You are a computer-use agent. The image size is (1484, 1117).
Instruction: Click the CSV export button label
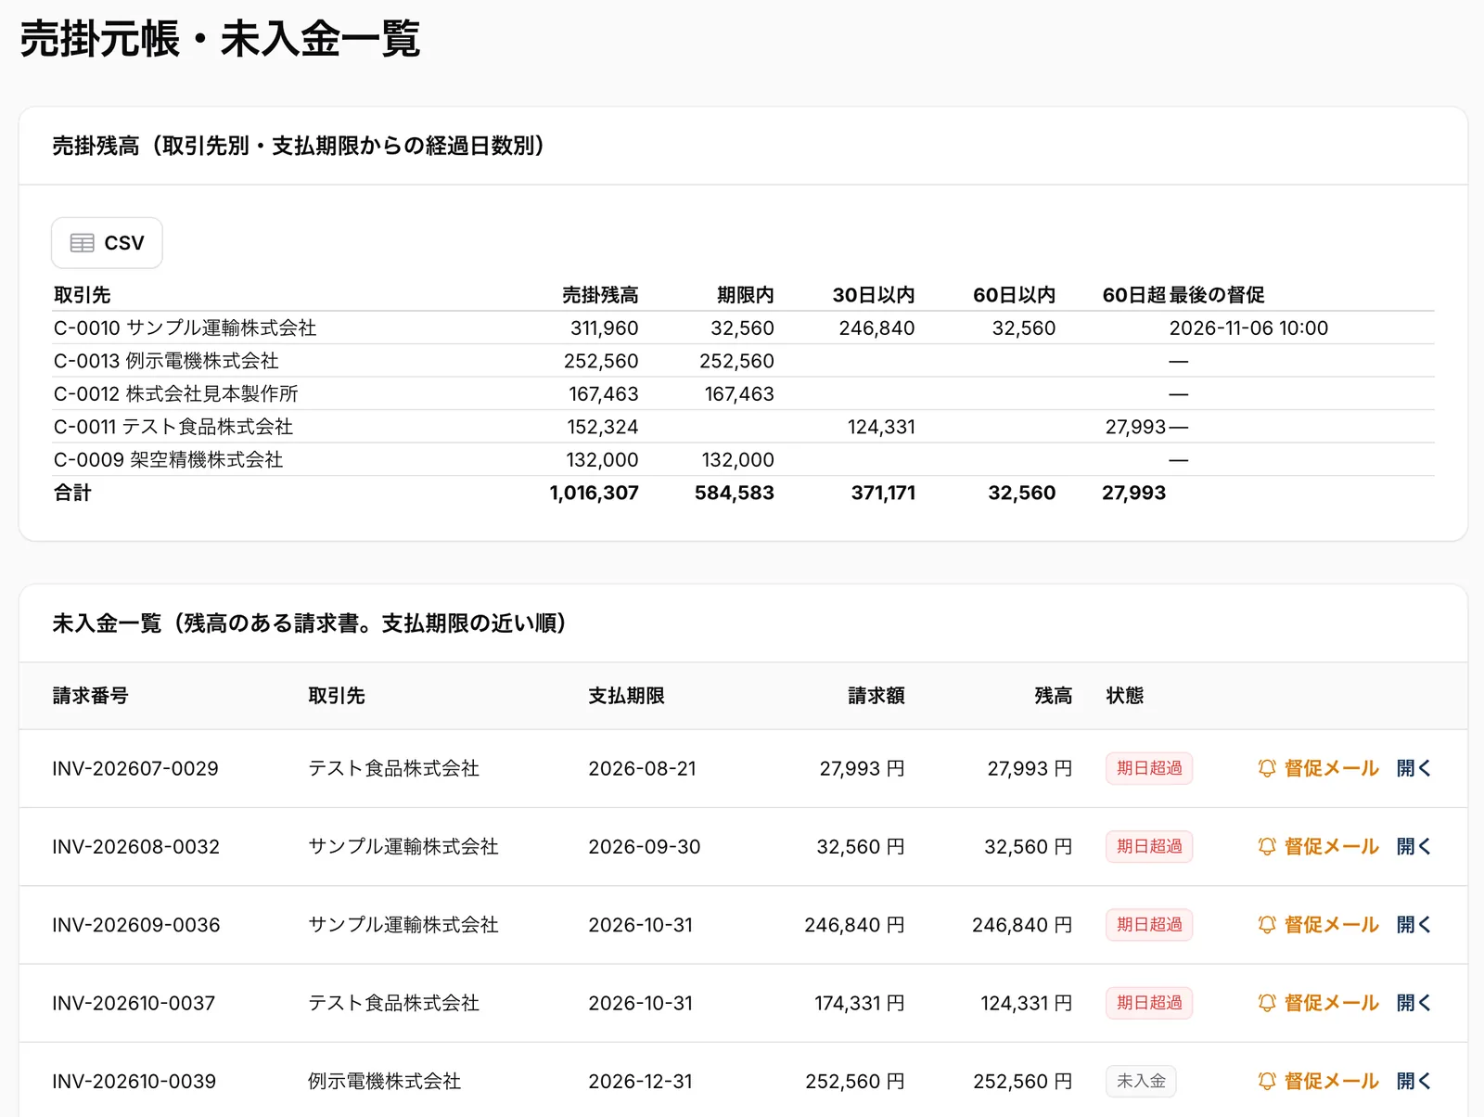(x=124, y=243)
